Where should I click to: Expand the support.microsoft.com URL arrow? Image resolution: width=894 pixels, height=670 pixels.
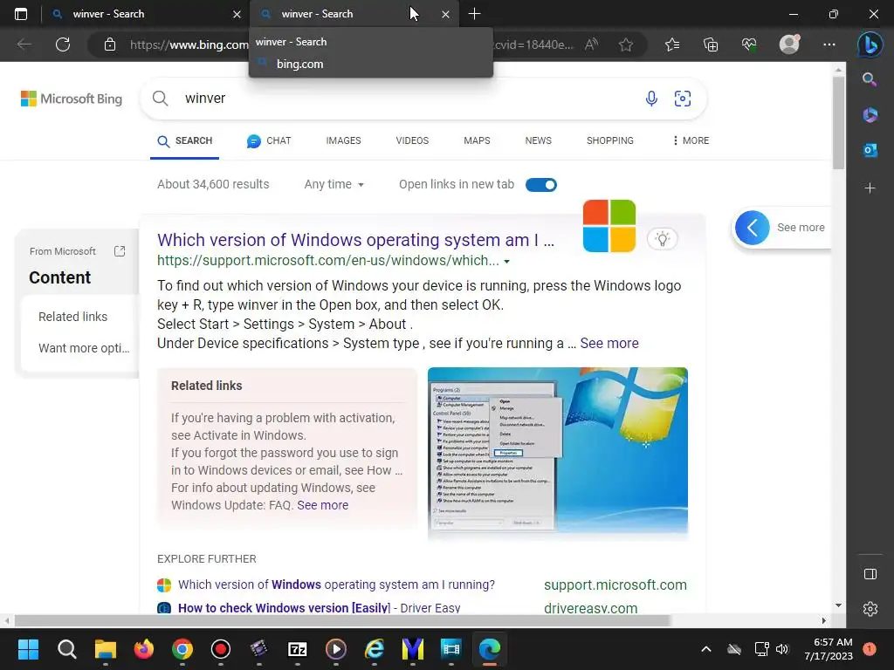[507, 262]
